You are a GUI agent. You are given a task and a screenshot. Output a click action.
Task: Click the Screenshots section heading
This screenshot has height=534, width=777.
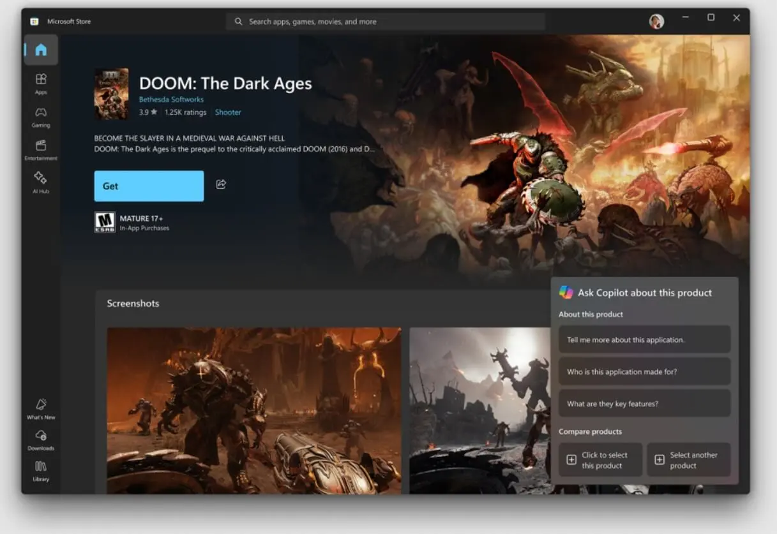point(133,304)
